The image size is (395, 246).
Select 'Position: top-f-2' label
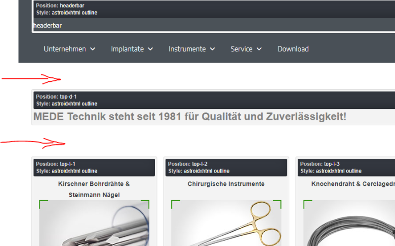tap(188, 164)
